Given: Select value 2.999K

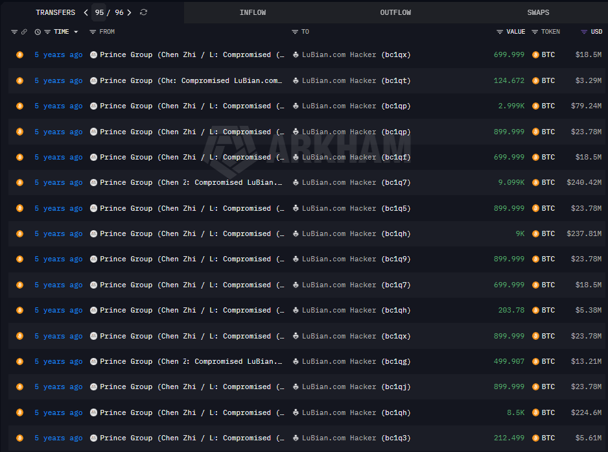Looking at the screenshot, I should pyautogui.click(x=511, y=106).
